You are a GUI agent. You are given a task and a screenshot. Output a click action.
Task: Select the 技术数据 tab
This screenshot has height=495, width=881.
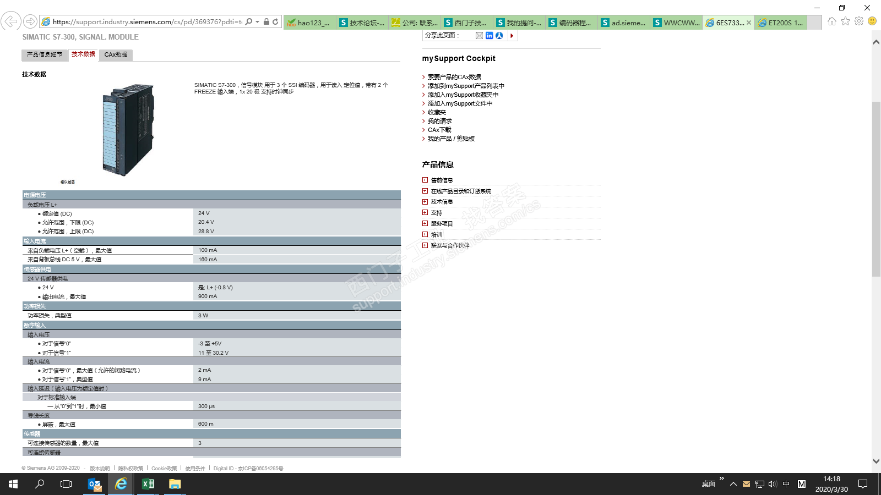click(83, 54)
